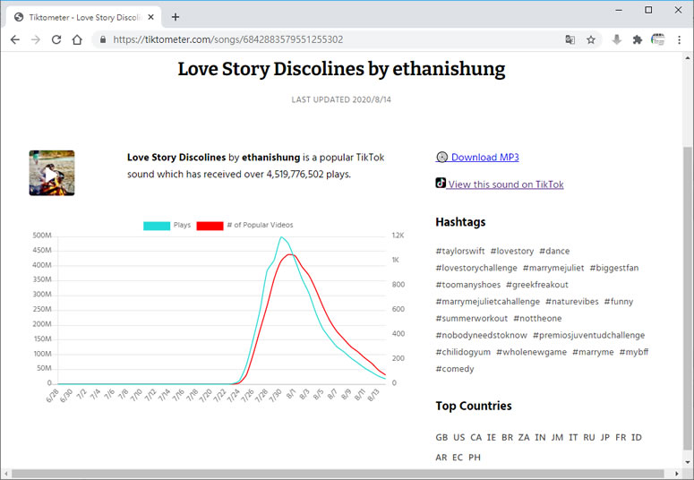Image resolution: width=694 pixels, height=480 pixels.
Task: Go to the browser home page icon
Action: (x=78, y=39)
